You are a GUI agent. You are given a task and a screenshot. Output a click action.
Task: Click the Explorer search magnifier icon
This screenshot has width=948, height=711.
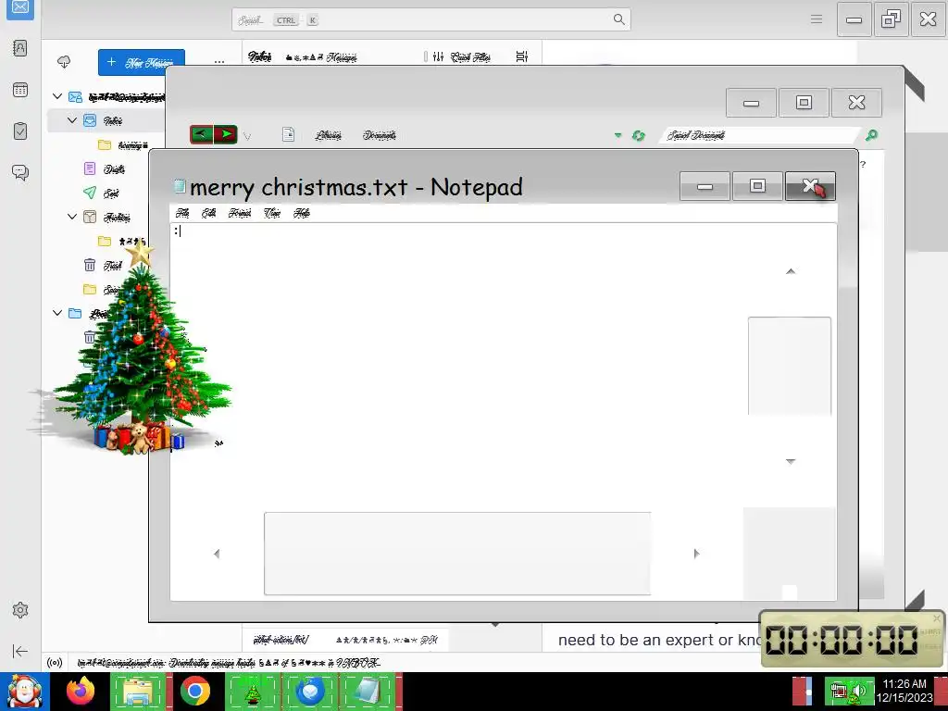coord(871,135)
